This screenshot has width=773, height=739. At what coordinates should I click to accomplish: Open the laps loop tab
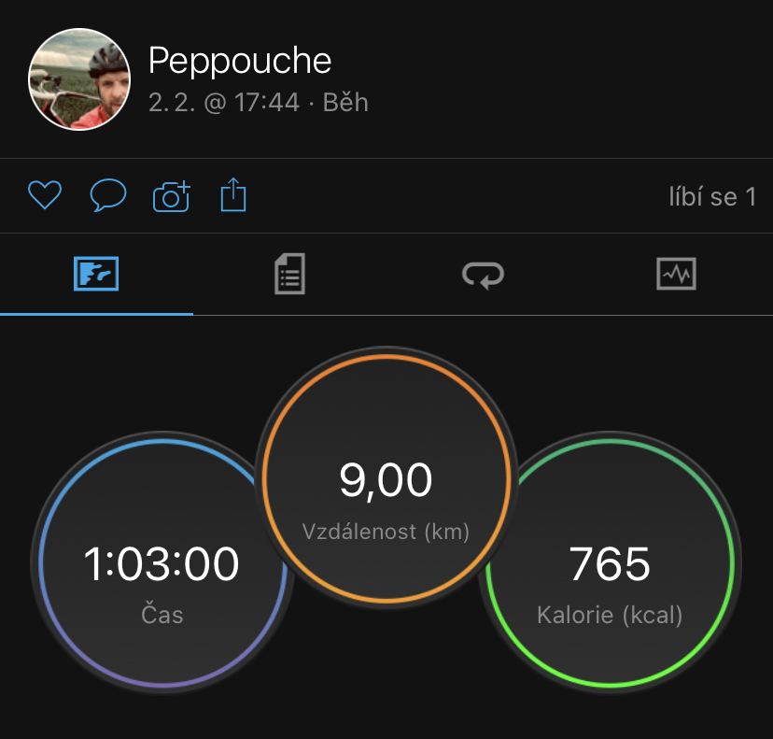484,275
